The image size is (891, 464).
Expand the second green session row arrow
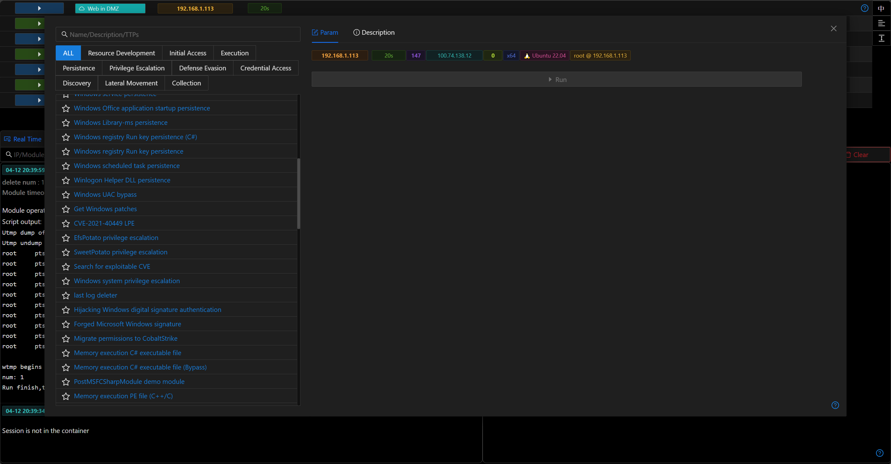point(39,54)
